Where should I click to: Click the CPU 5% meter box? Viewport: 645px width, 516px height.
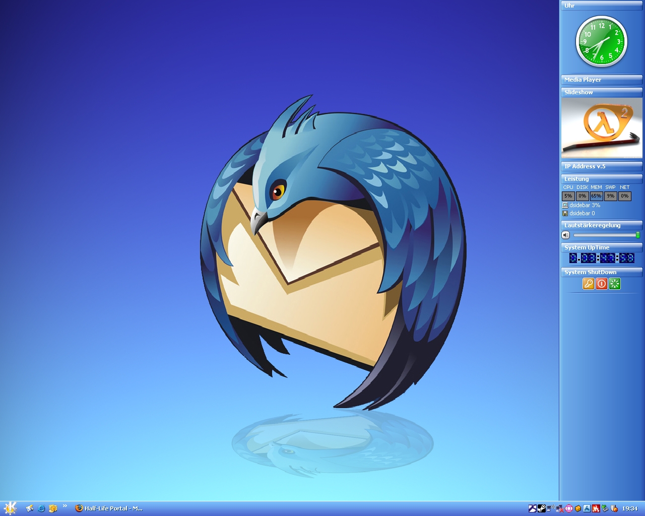(x=568, y=196)
